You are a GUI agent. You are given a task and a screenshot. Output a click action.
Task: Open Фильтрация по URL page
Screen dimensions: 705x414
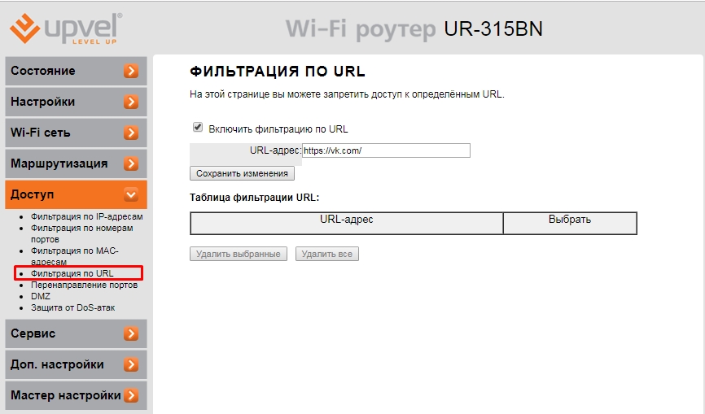[x=72, y=273]
